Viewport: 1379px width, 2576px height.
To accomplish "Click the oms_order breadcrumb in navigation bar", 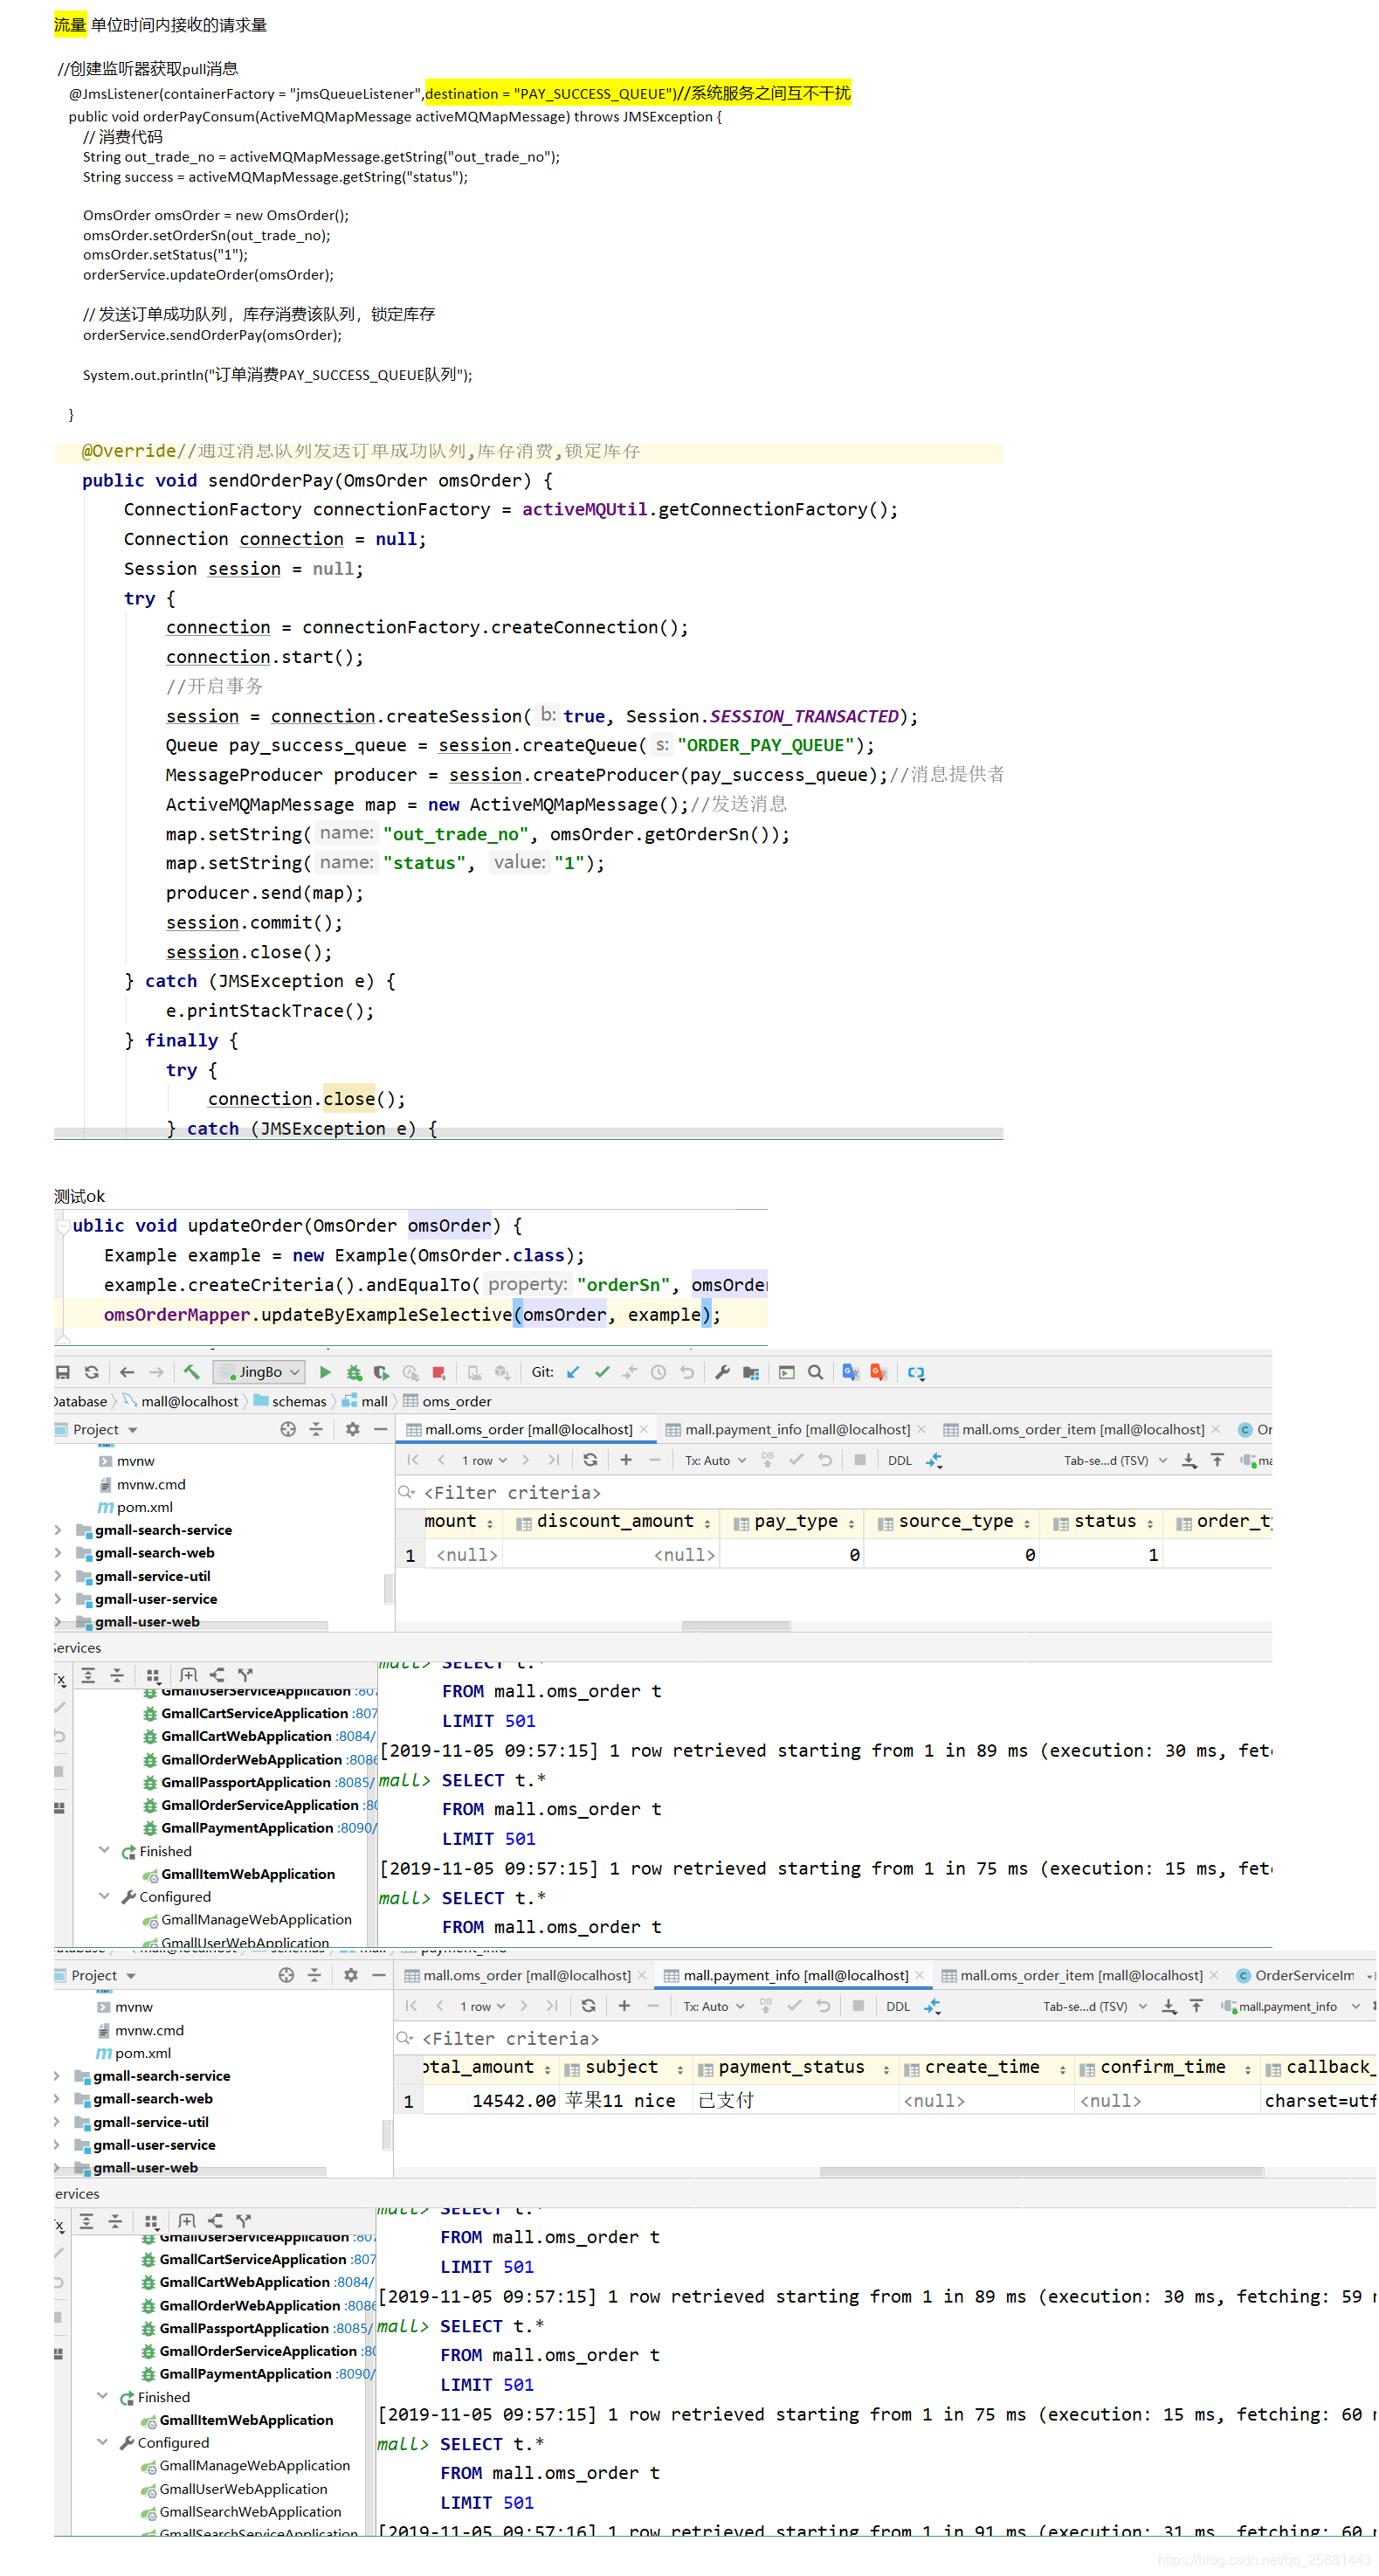I will click(x=447, y=1401).
